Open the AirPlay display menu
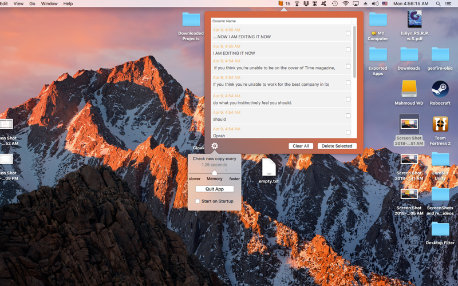This screenshot has height=286, width=458. pos(356,3)
